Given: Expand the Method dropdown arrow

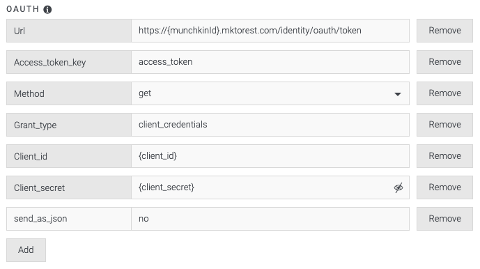Looking at the screenshot, I should click(x=398, y=94).
